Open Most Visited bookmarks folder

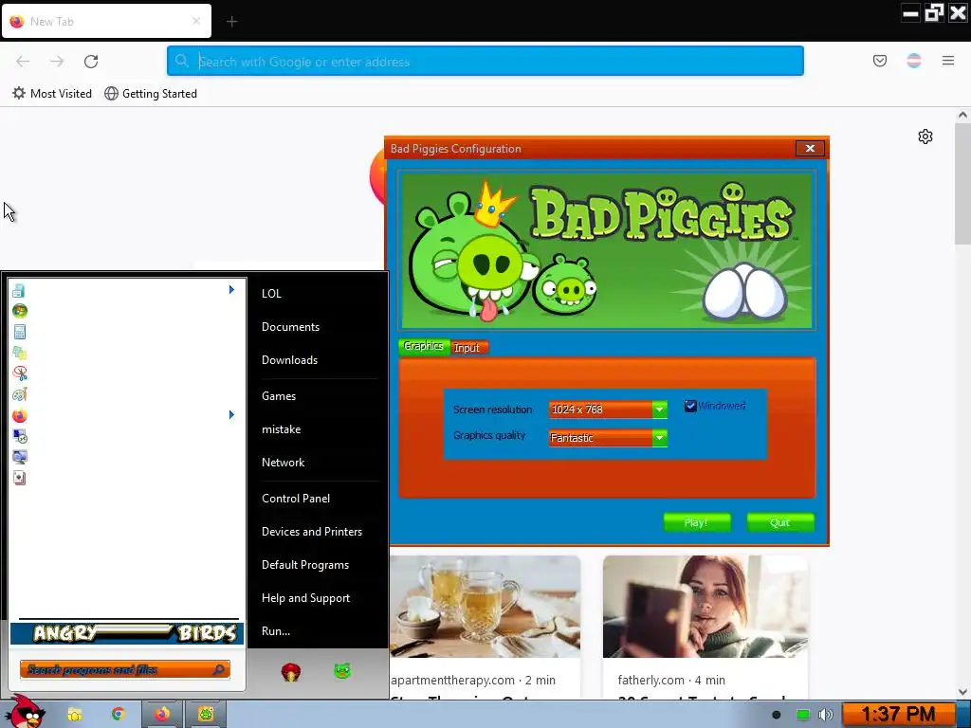[52, 94]
